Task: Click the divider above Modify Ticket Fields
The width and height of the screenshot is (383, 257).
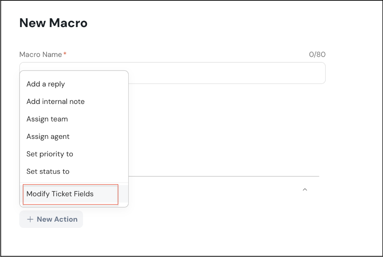Action: (74, 183)
